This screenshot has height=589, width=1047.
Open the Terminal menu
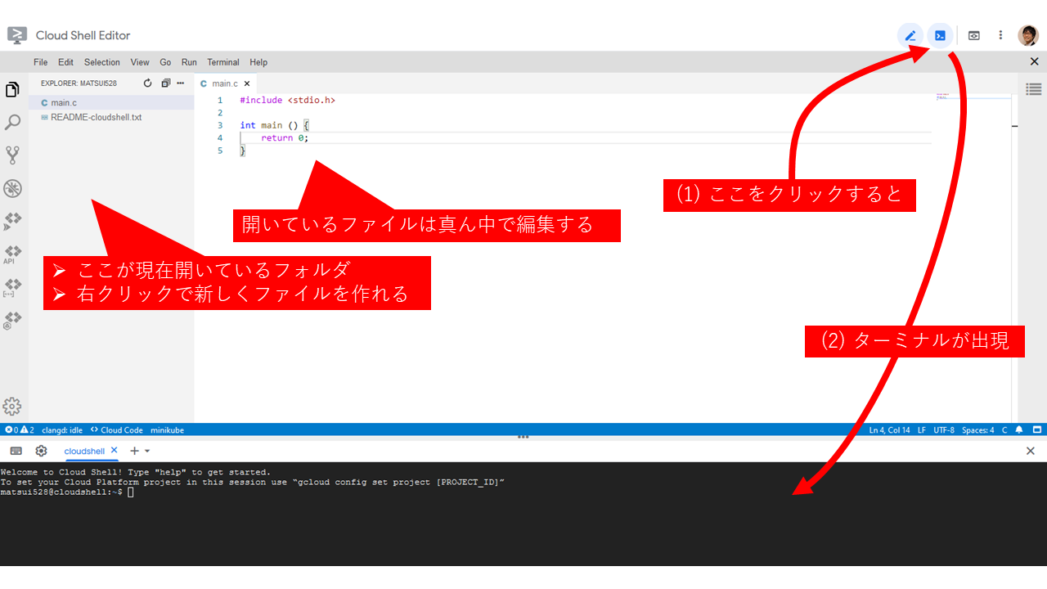(x=222, y=62)
